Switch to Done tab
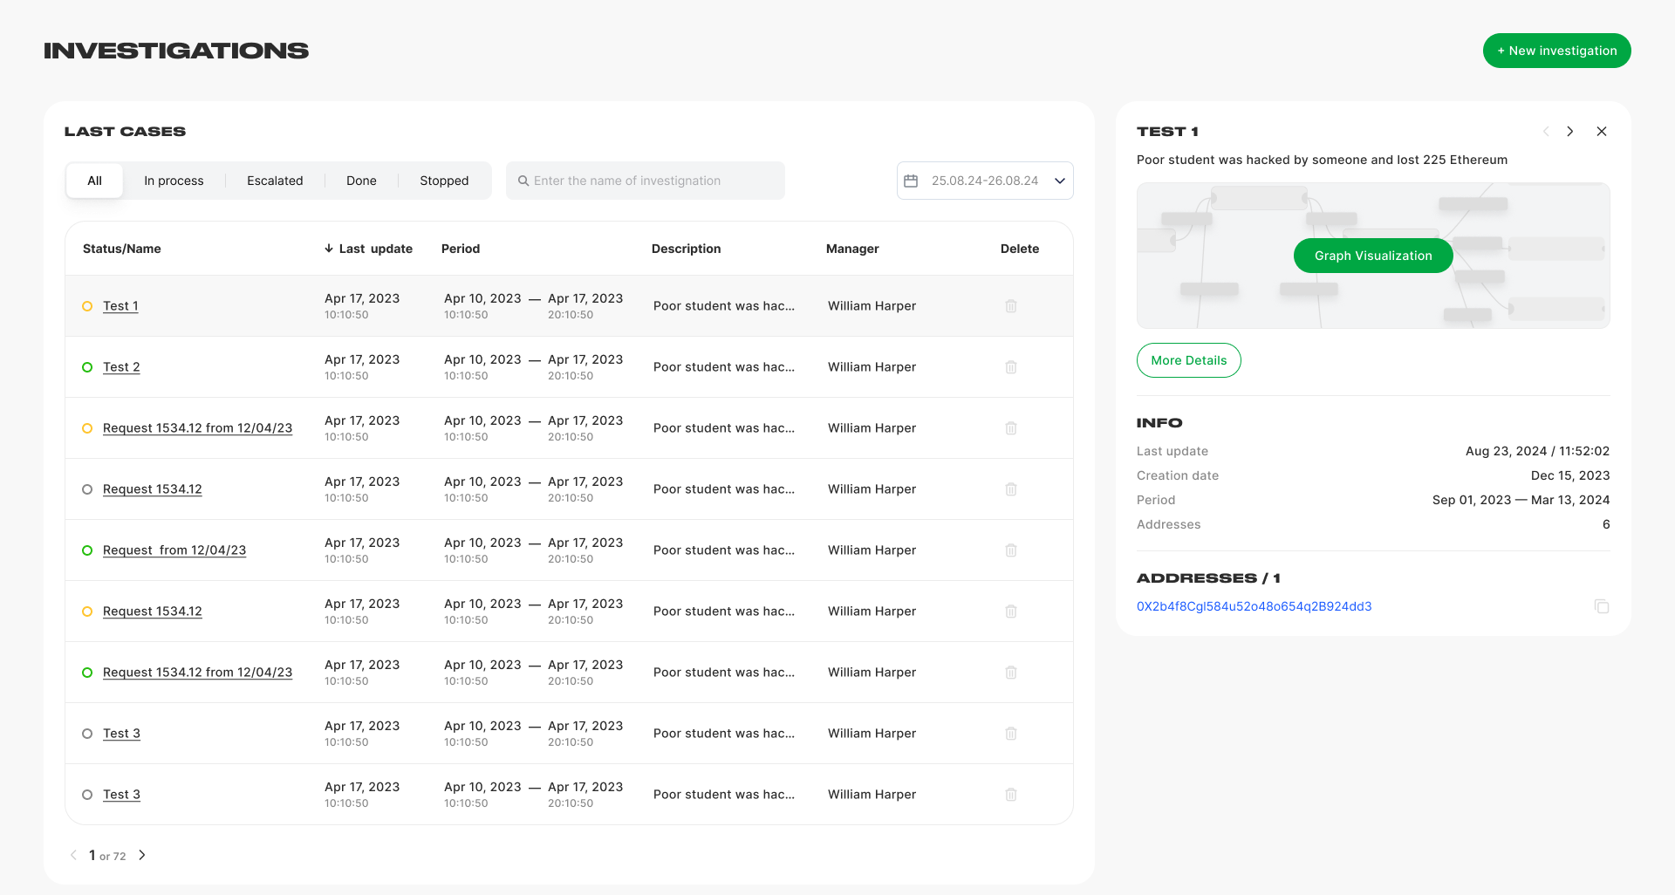Viewport: 1675px width, 895px height. pyautogui.click(x=361, y=181)
